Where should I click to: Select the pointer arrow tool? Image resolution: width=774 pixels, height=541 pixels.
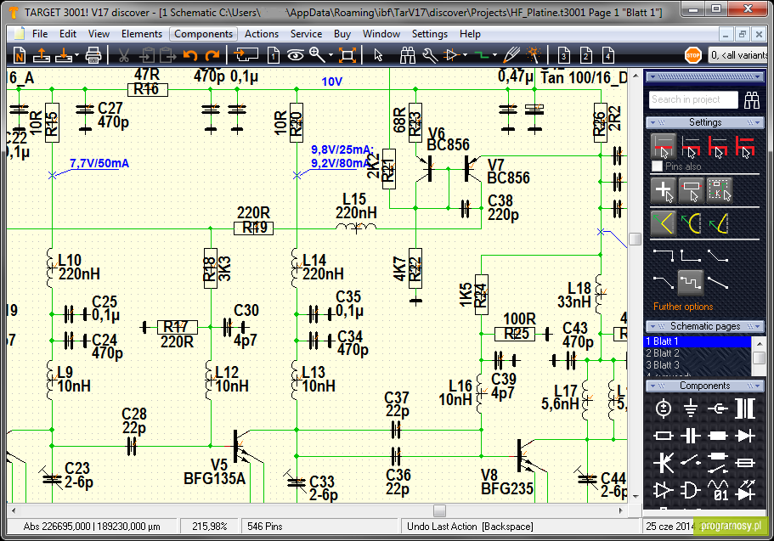[379, 55]
